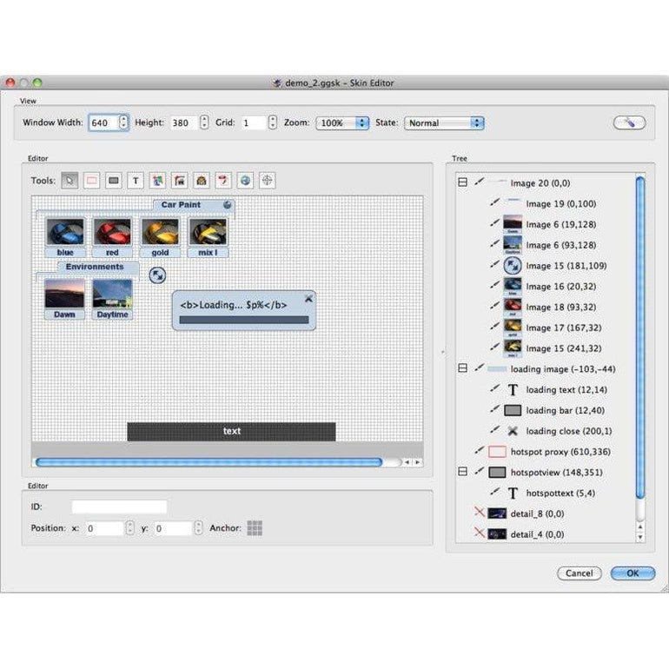Screen dimensions: 669x669
Task: Click the OK button
Action: pos(633,573)
